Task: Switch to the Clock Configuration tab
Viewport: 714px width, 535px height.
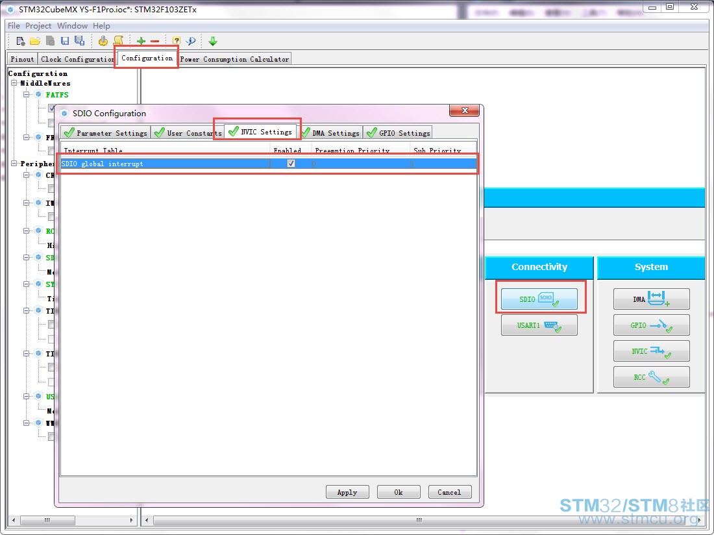Action: (77, 58)
